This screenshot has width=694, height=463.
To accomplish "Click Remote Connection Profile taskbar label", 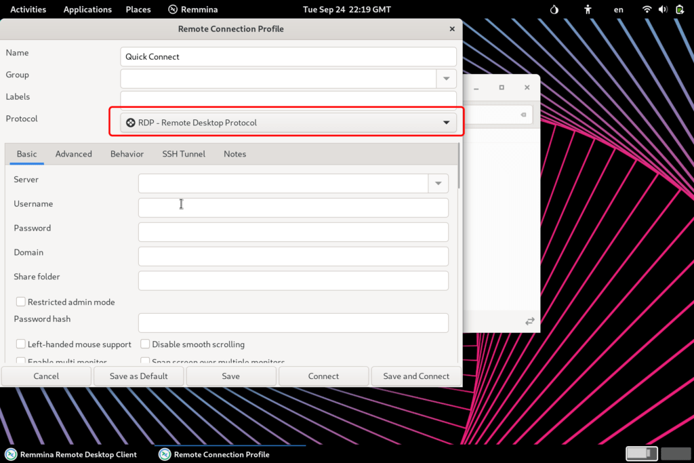I will [x=222, y=455].
